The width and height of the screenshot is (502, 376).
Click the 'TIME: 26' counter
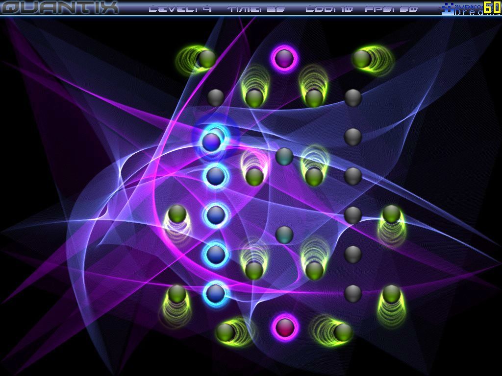[x=256, y=8]
